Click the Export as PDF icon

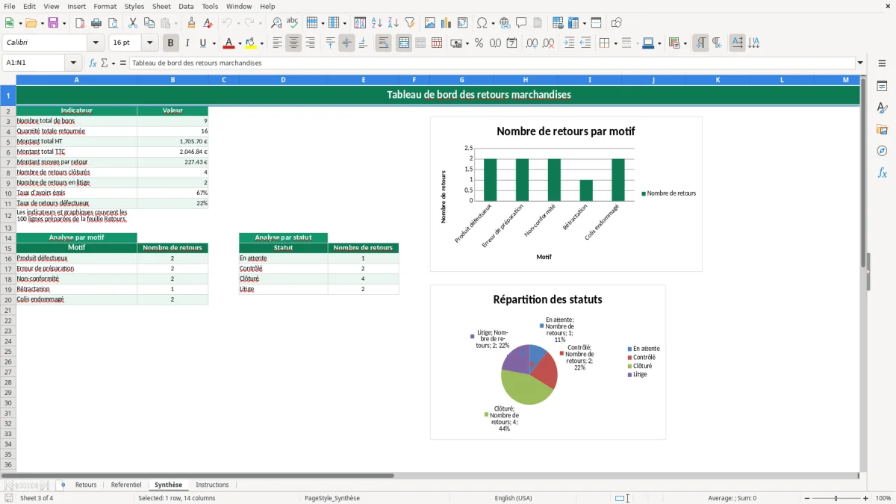pos(80,23)
